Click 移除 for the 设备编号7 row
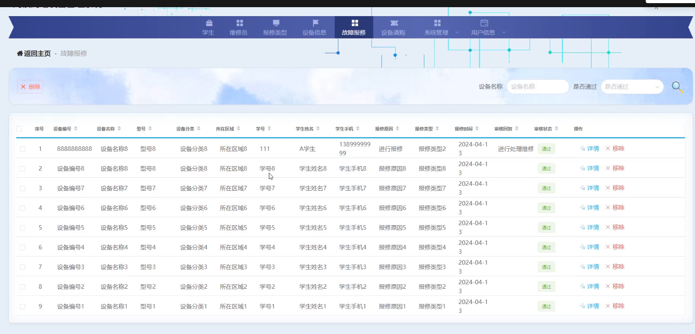695x334 pixels. click(x=615, y=188)
